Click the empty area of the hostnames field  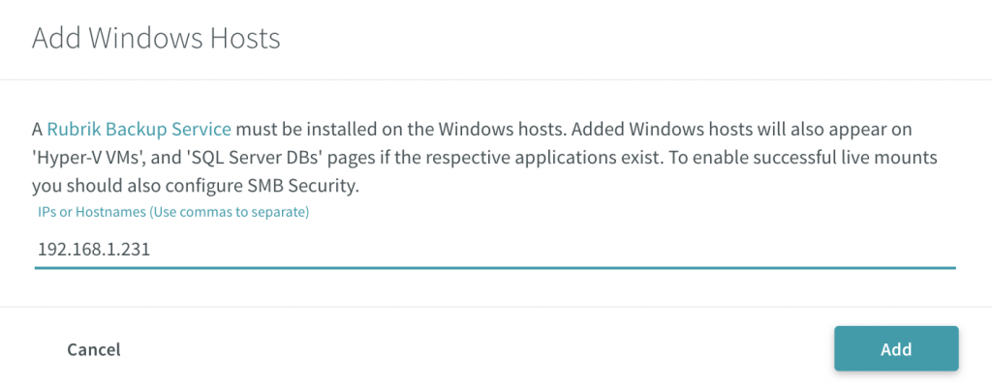[x=550, y=249]
